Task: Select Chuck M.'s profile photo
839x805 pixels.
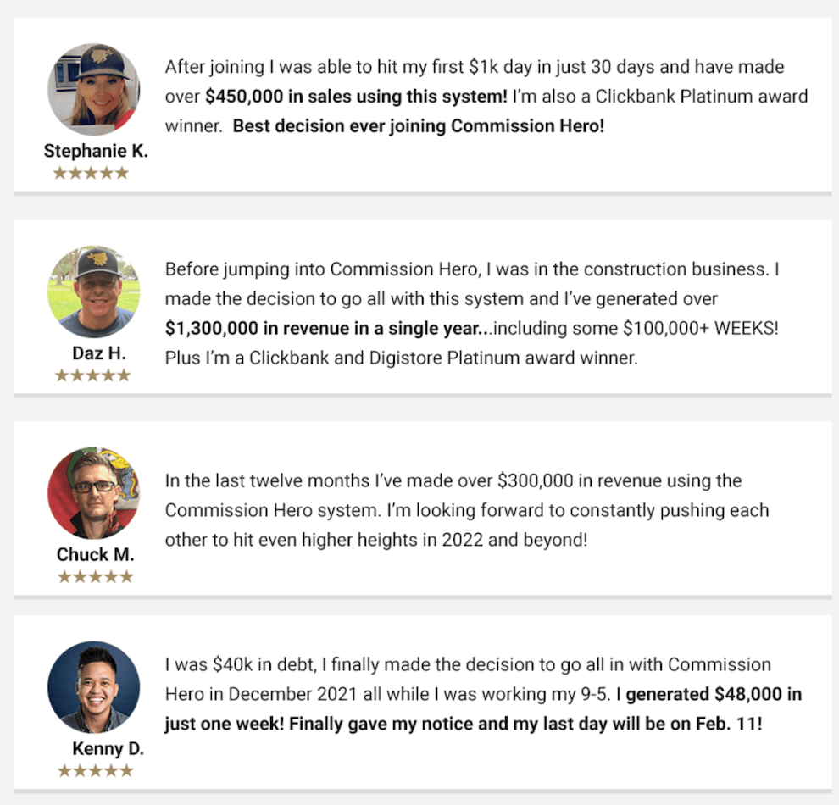Action: 94,493
